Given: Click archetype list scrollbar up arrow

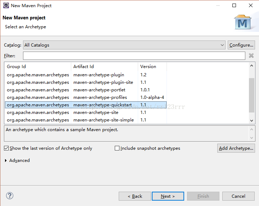Looking at the screenshot, I should 251,66.
